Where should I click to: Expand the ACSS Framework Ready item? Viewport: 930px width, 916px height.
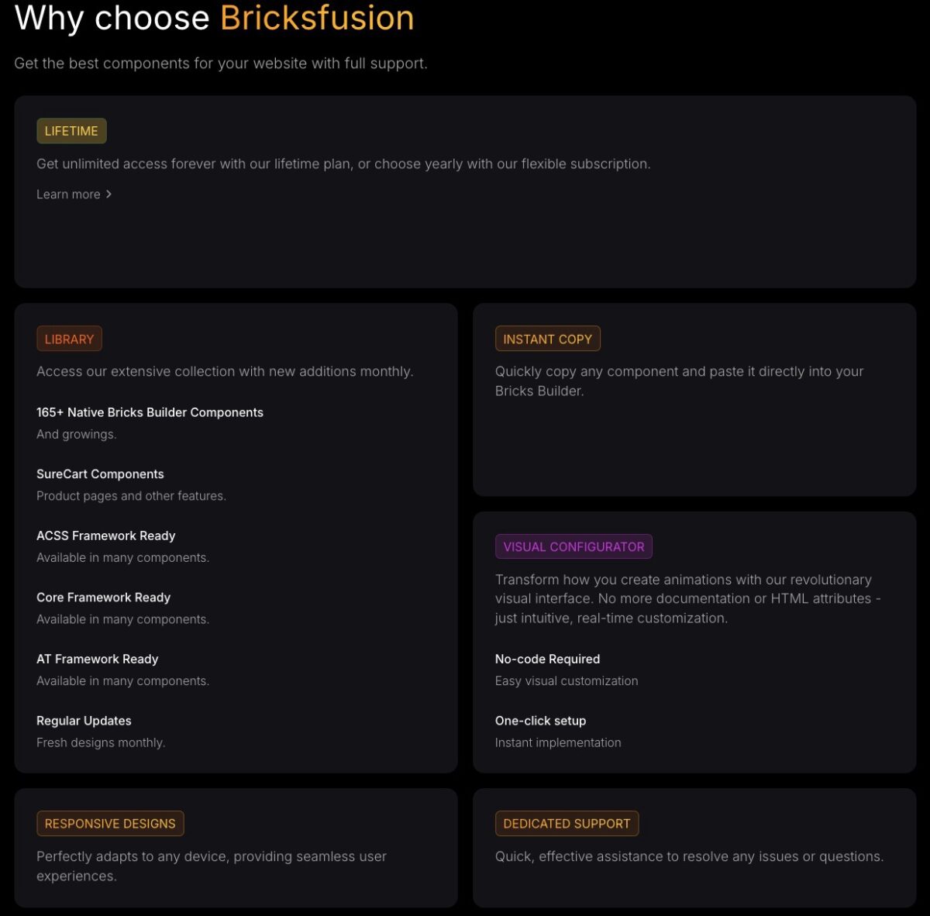point(106,535)
